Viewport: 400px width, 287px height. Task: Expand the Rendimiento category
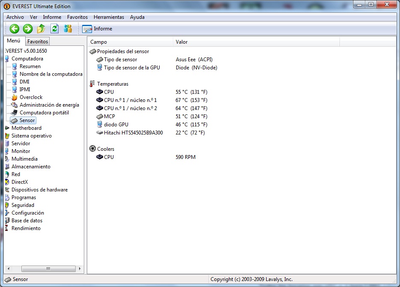click(26, 228)
